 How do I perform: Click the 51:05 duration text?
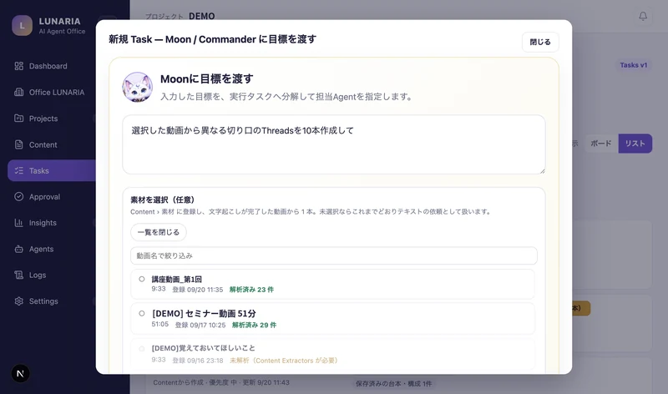point(160,324)
